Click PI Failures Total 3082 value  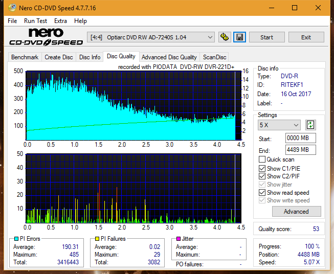pyautogui.click(x=154, y=262)
